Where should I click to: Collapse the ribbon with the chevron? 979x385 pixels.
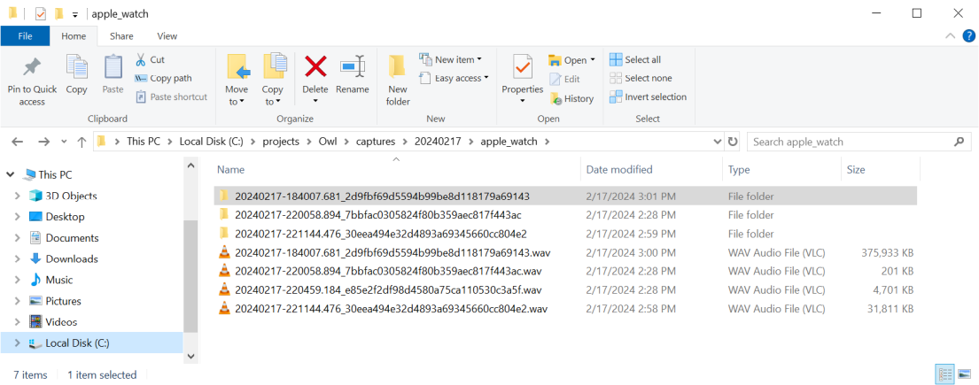pos(951,36)
